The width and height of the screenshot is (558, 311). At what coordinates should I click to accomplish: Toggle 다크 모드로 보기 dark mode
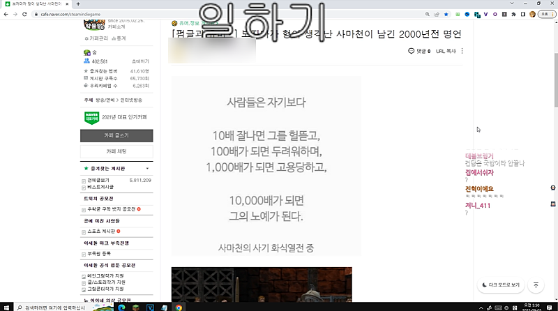coord(501,285)
